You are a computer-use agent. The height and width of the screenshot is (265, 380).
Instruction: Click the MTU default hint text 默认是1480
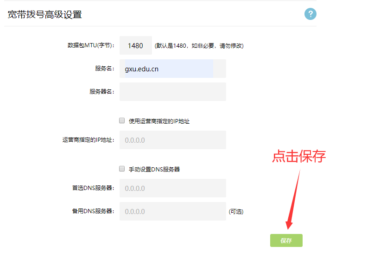199,46
